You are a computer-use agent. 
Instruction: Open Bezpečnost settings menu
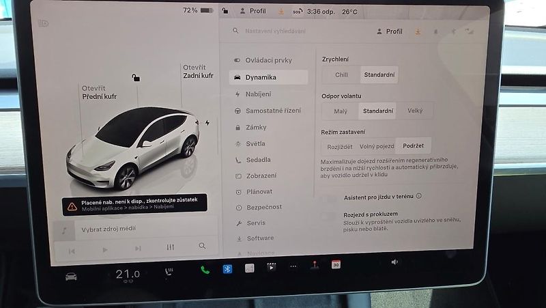268,208
